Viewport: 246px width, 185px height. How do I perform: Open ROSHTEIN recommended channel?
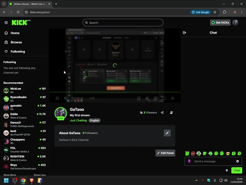coord(25,158)
